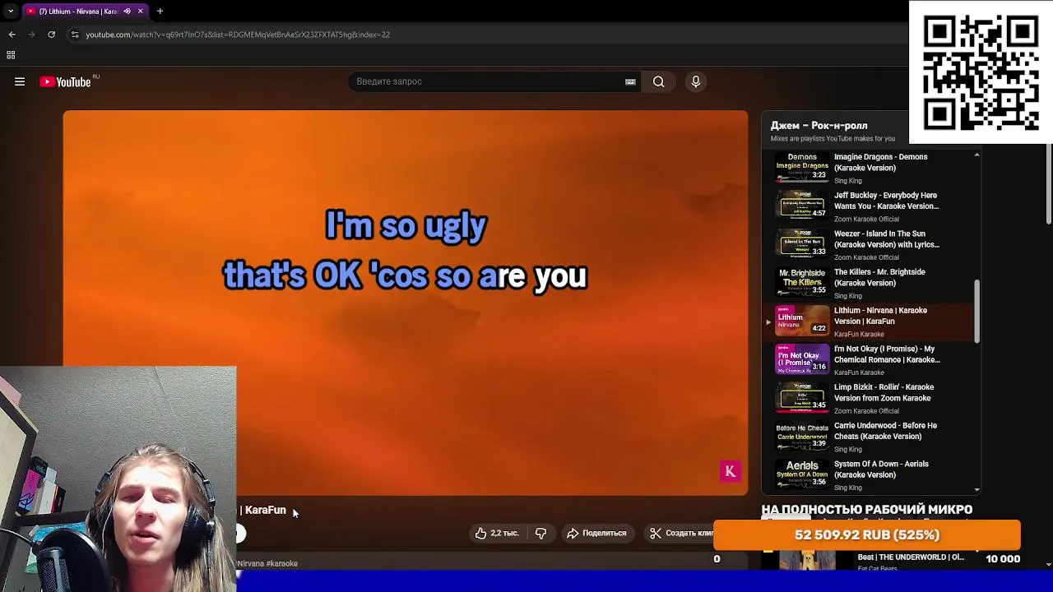The height and width of the screenshot is (592, 1053).
Task: Click Sing King channel under Demons item
Action: coord(848,181)
